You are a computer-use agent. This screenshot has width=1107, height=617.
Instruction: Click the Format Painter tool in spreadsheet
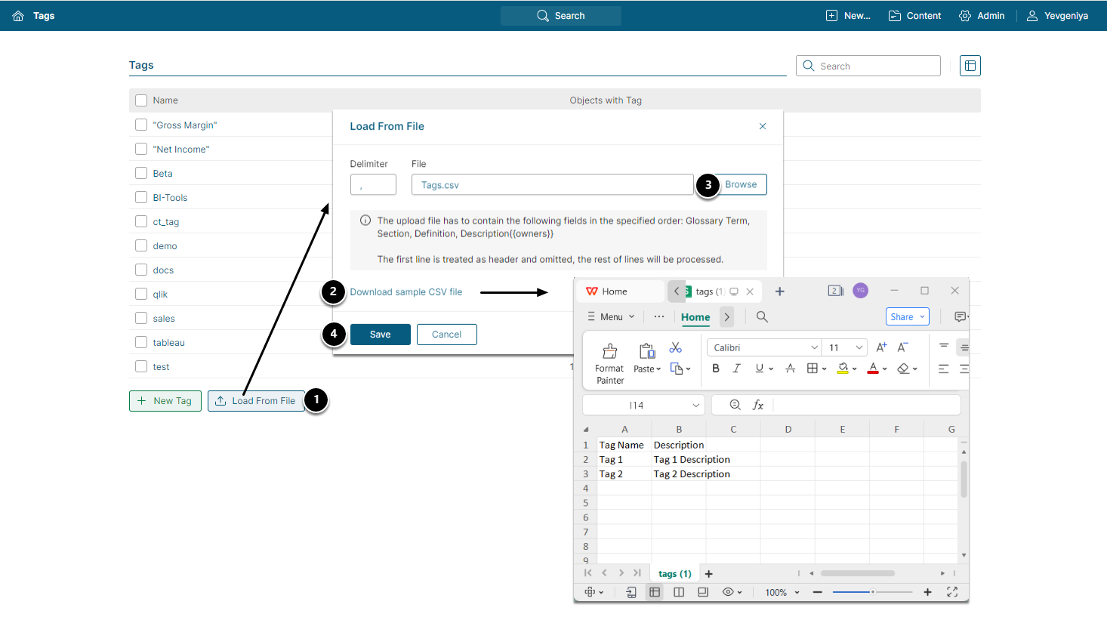tap(609, 363)
